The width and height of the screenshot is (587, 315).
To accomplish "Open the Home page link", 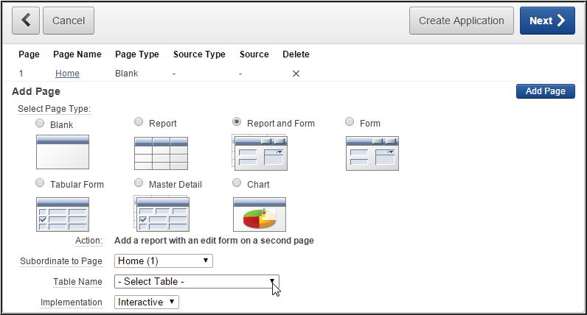I will tap(67, 74).
